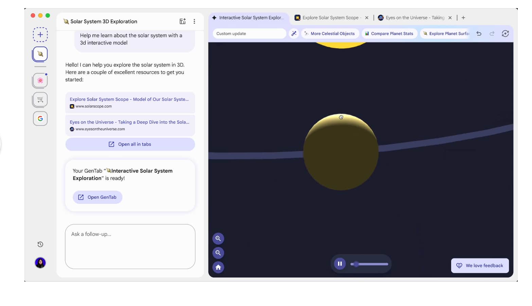
Task: Click the Solar System 3D Exploration title
Action: pos(104,21)
